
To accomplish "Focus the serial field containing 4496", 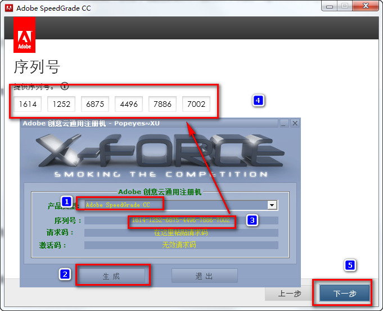I will point(129,104).
